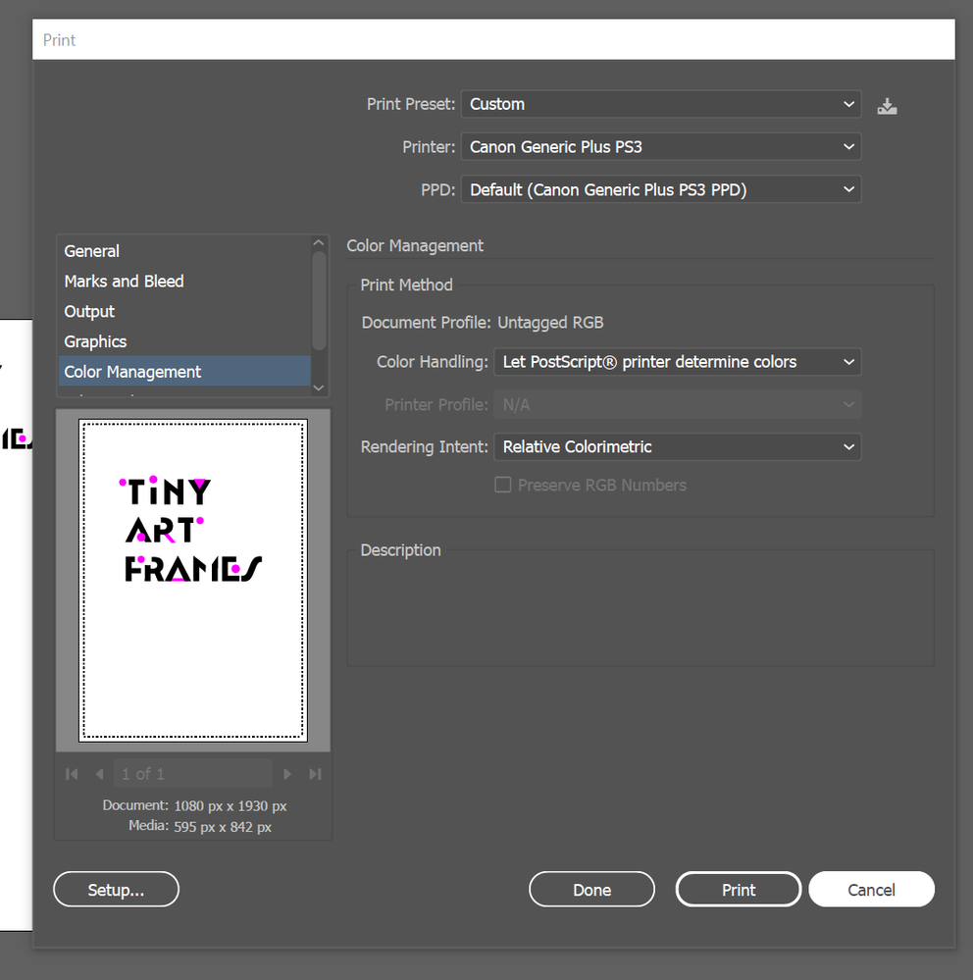Start printing with the Print button
This screenshot has width=973, height=980.
738,889
